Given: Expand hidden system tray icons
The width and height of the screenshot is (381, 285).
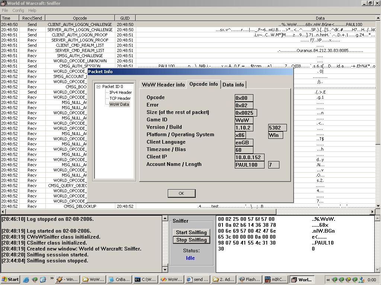Looking at the screenshot, I should pyautogui.click(x=328, y=280).
